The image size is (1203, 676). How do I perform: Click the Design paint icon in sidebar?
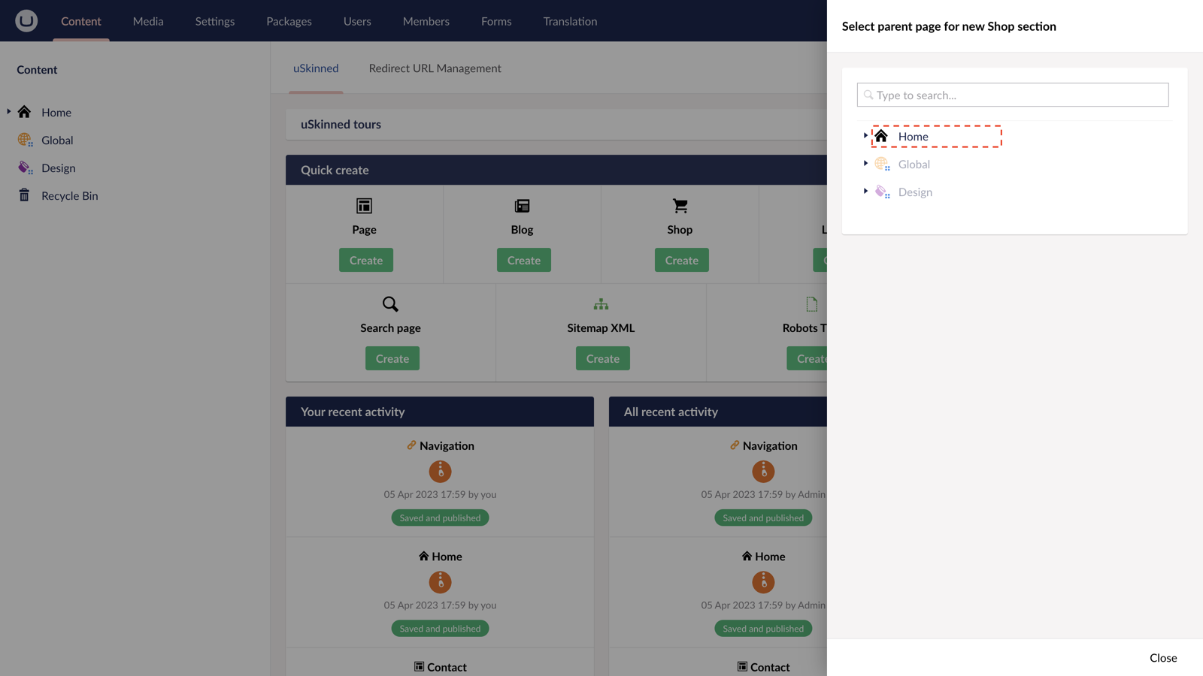pos(24,167)
